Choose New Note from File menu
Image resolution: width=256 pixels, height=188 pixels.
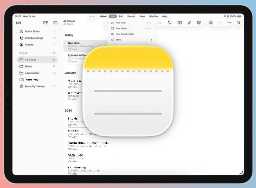131,23
